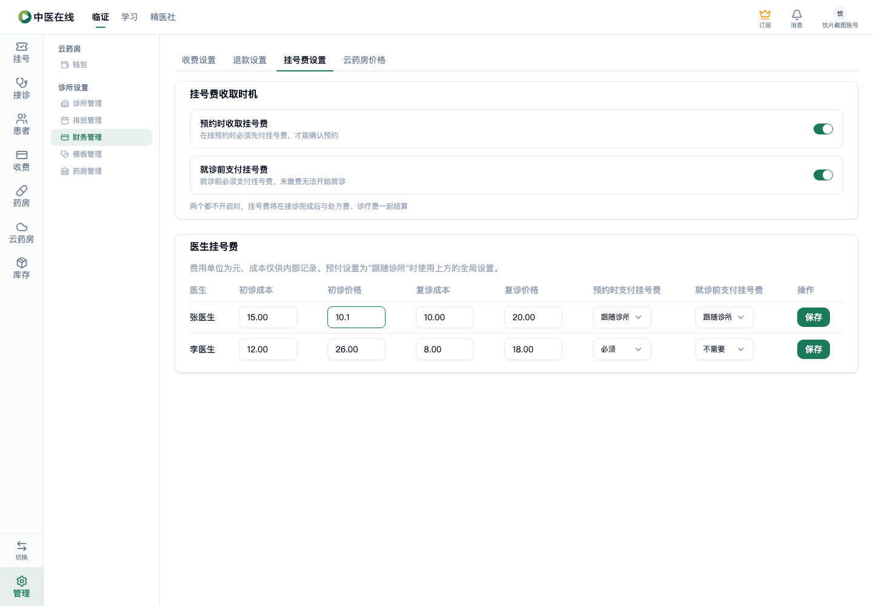This screenshot has width=873, height=606.
Task: Save 张医生 registration fee row
Action: pyautogui.click(x=813, y=317)
